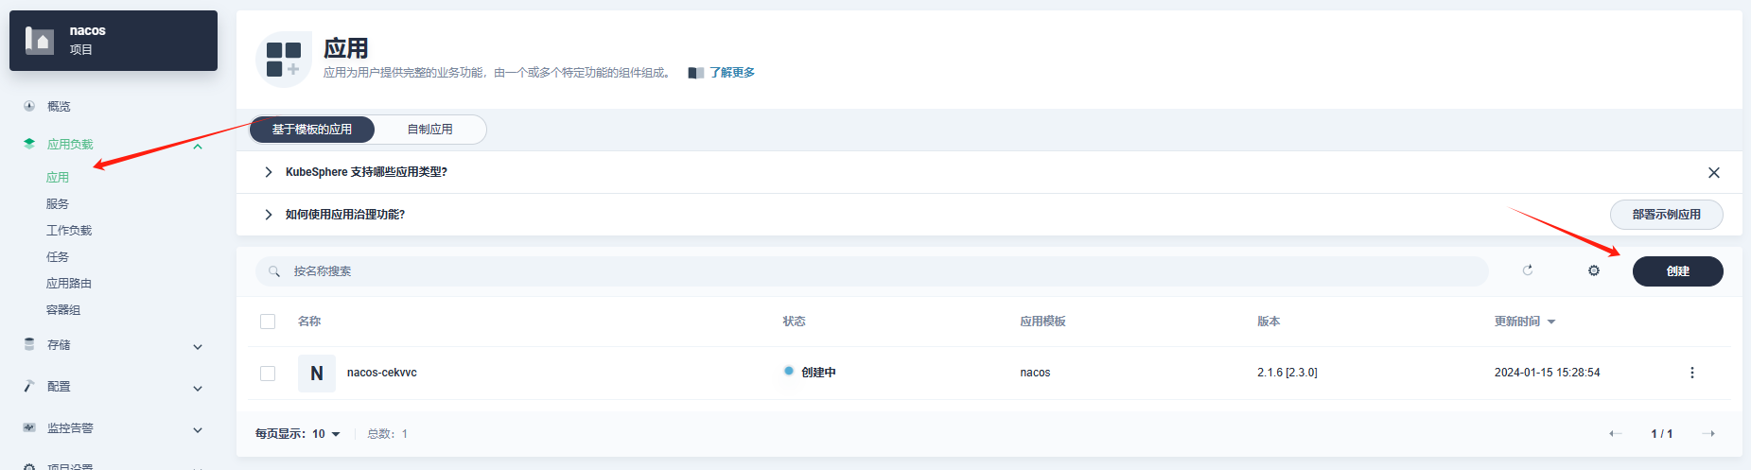The image size is (1751, 470).
Task: Open 应用路由 in the sidebar
Action: 69,284
